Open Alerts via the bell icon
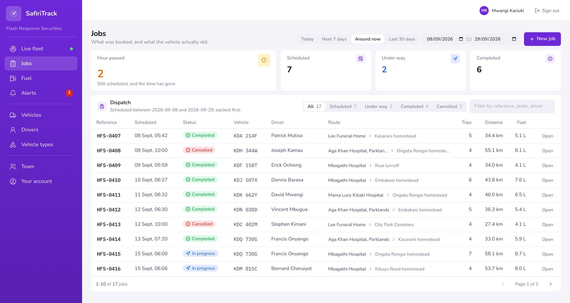The width and height of the screenshot is (570, 303). [x=13, y=93]
